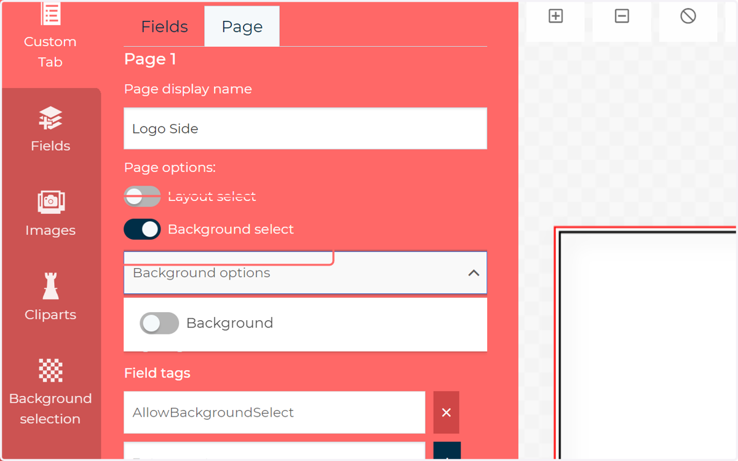Click the zoom in plus icon
Viewport: 738px width, 461px height.
pos(555,17)
